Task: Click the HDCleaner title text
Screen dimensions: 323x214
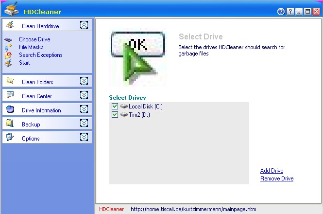Action: tap(42, 12)
